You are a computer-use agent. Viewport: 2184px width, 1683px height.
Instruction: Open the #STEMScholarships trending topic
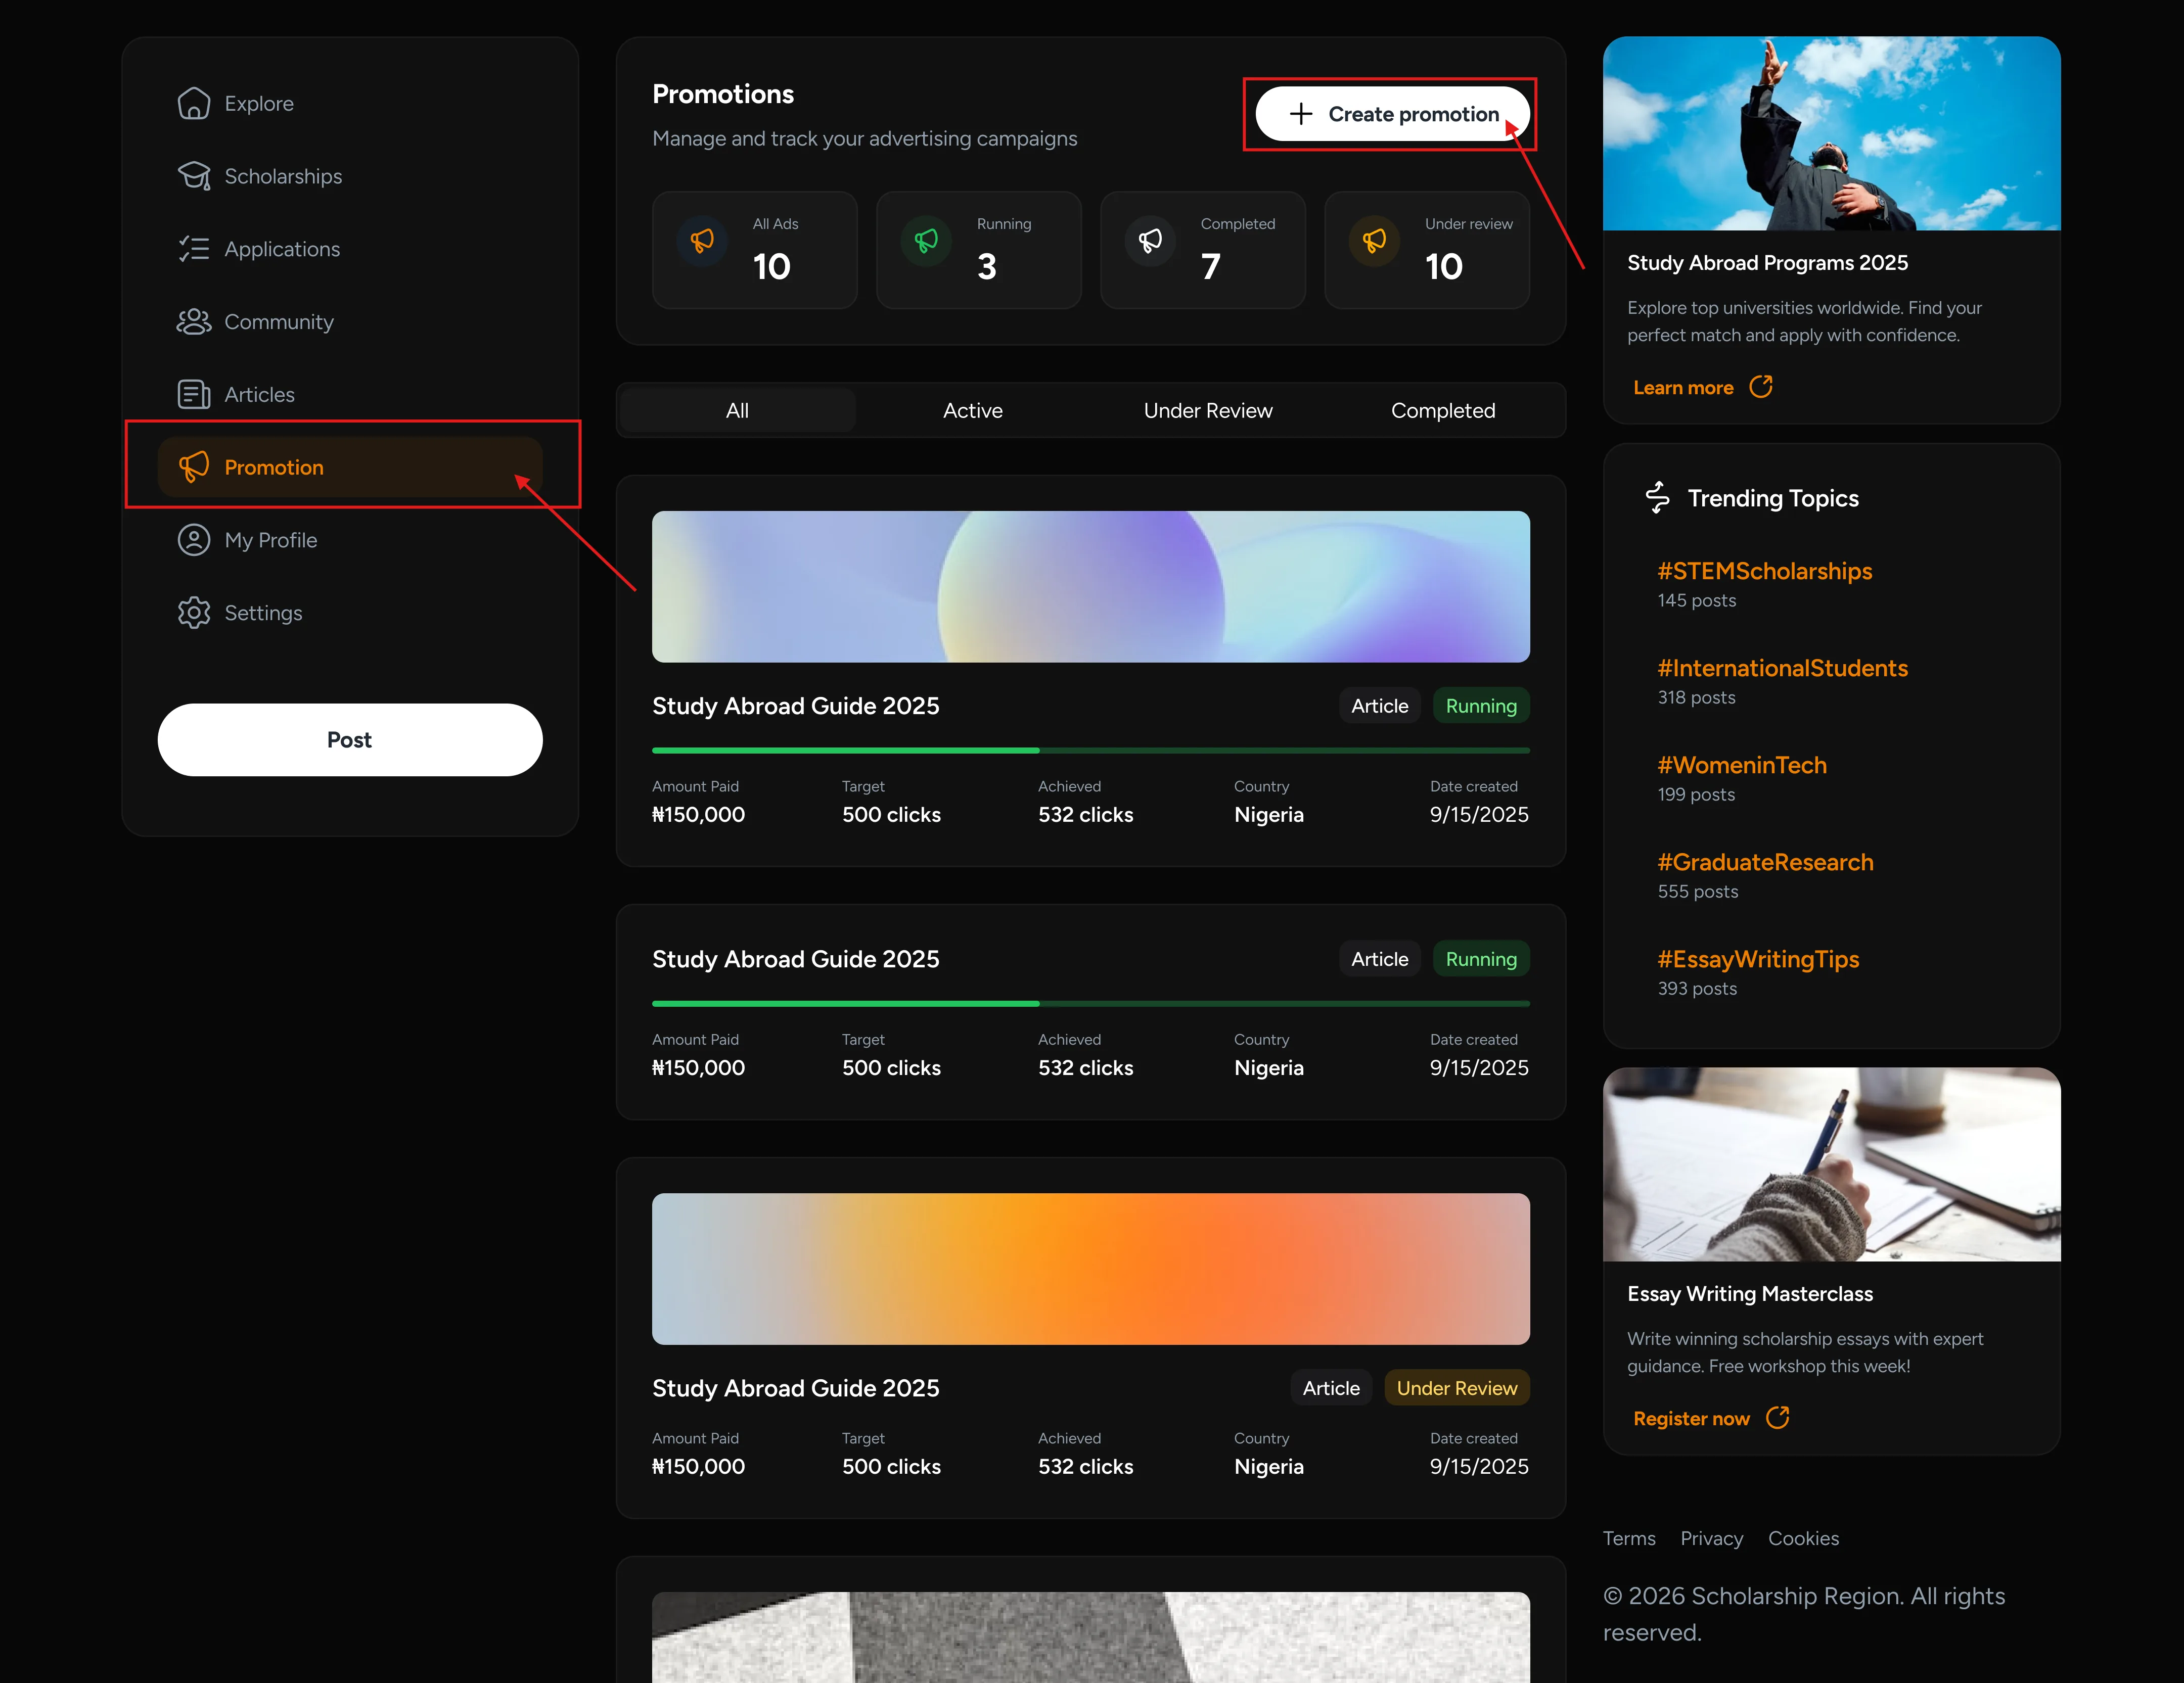(x=1765, y=571)
